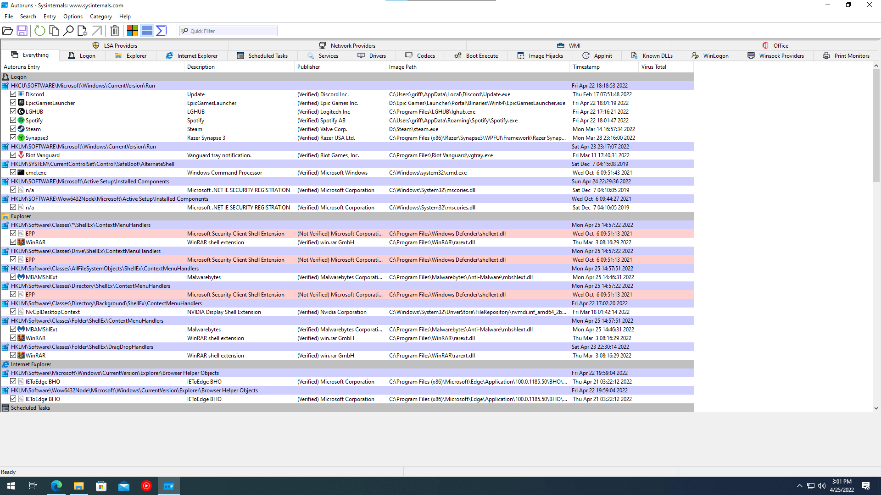This screenshot has height=495, width=881.
Task: Disable the cmd.exe autorun checkbox
Action: tap(13, 173)
